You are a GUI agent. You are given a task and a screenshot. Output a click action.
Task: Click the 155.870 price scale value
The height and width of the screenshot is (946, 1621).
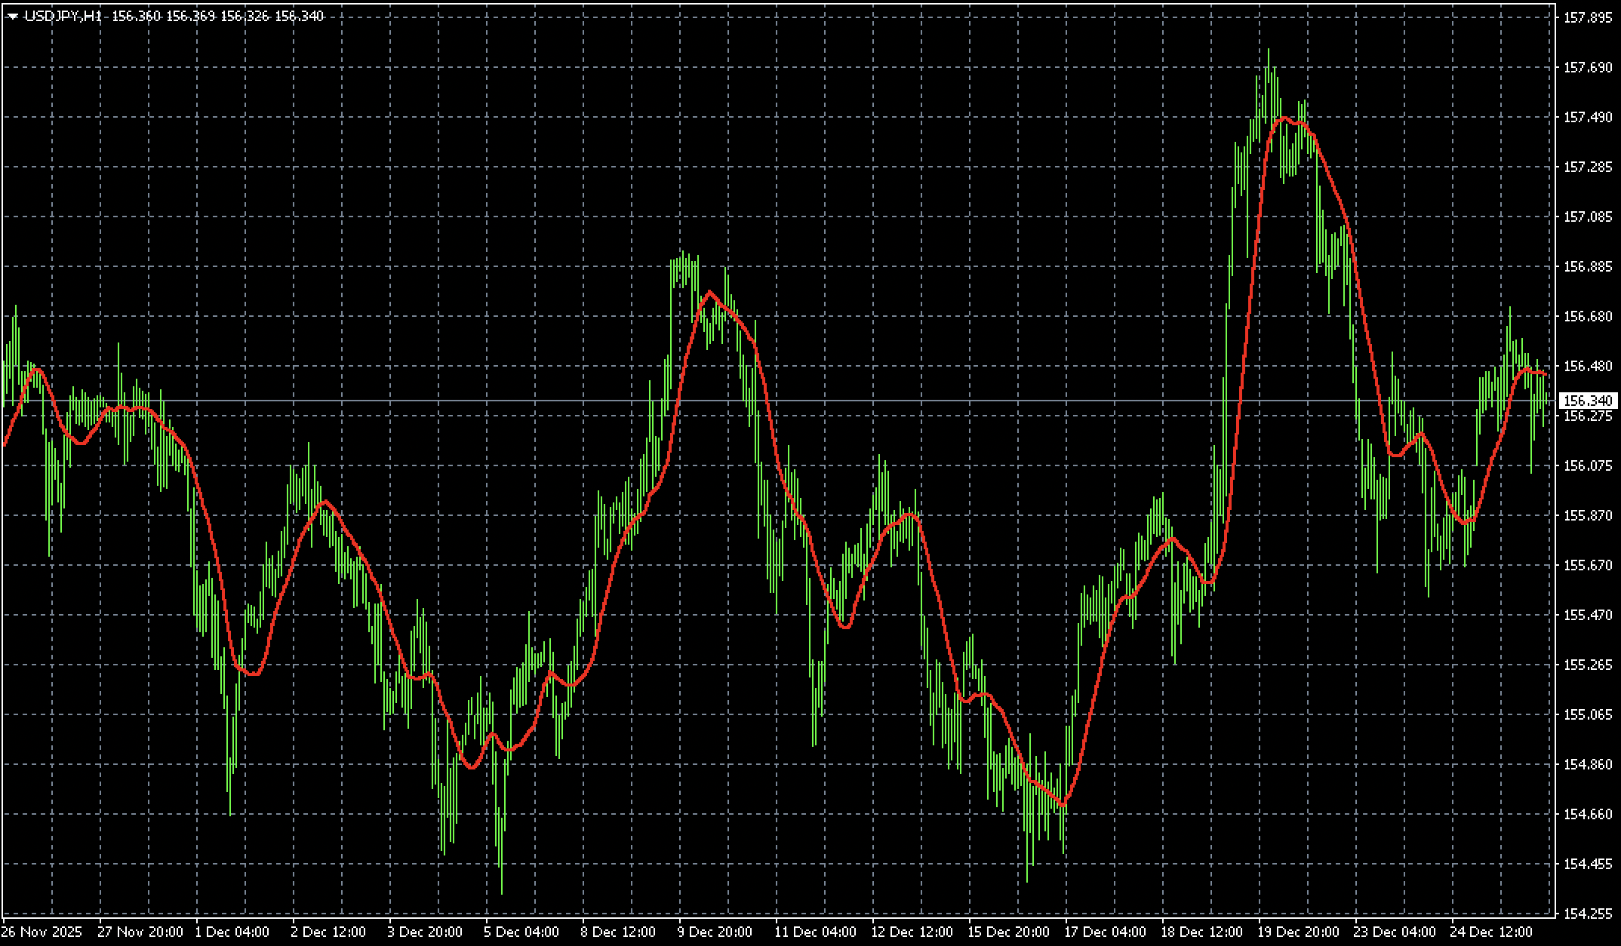[x=1587, y=515]
